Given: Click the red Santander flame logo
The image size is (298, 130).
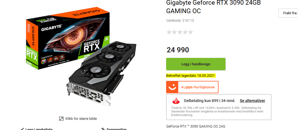Looking at the screenshot, I should coord(176,101).
